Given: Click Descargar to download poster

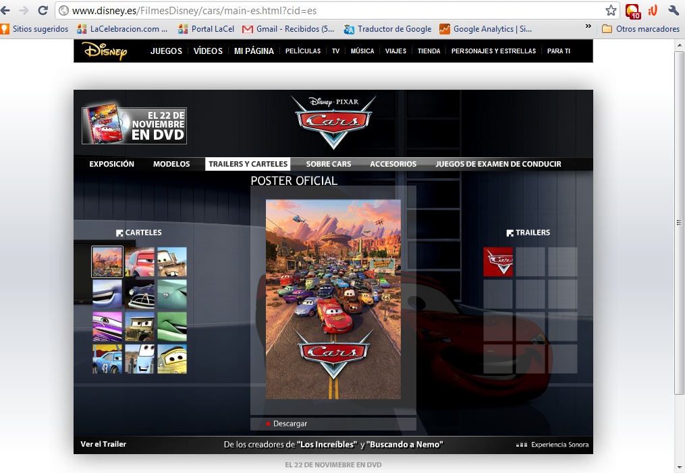Looking at the screenshot, I should (290, 424).
